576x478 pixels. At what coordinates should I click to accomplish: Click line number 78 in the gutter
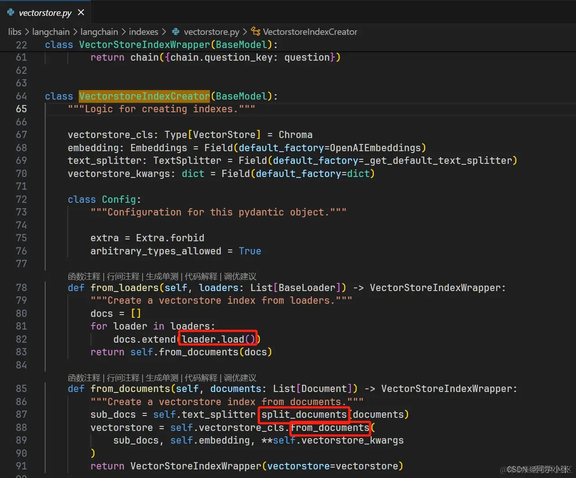21,288
